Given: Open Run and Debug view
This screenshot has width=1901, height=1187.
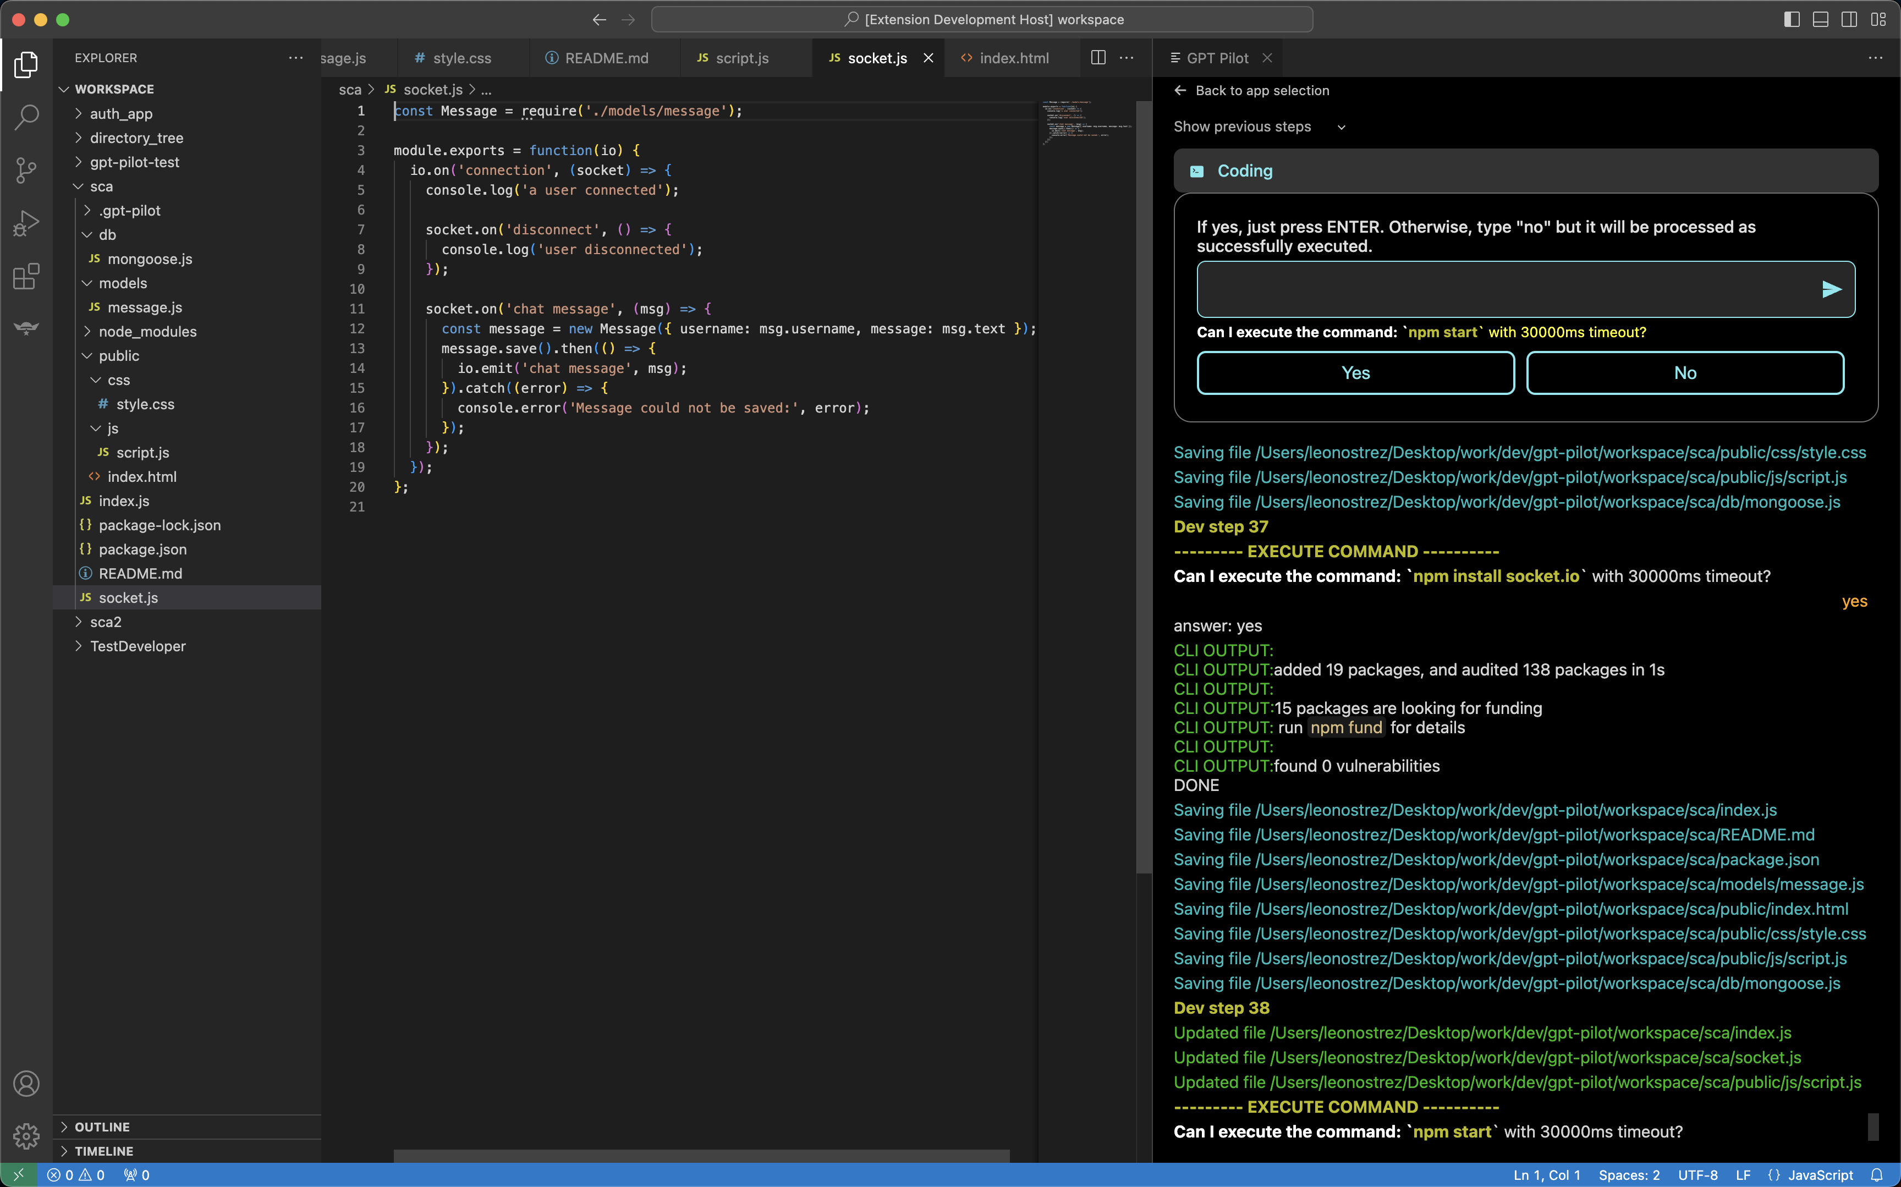Looking at the screenshot, I should 26,223.
